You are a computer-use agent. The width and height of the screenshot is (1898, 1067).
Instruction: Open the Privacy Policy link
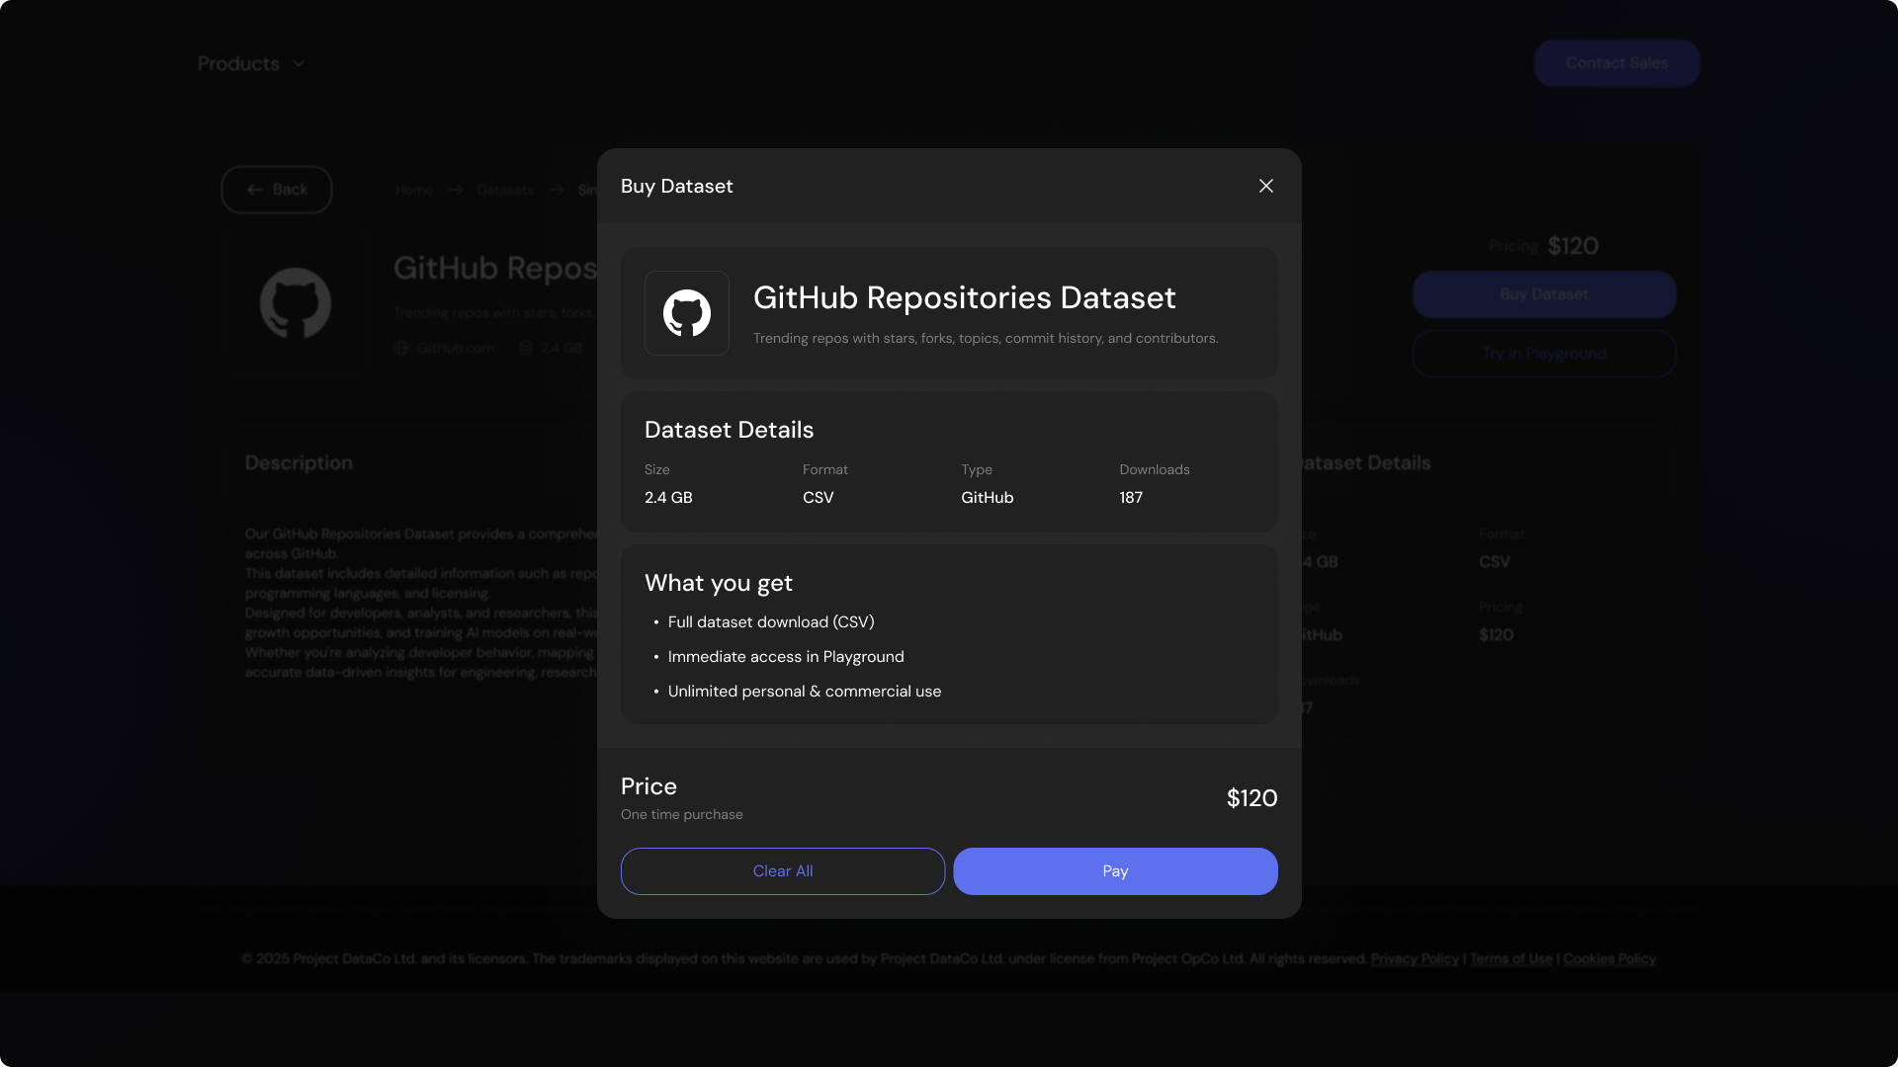(x=1414, y=958)
